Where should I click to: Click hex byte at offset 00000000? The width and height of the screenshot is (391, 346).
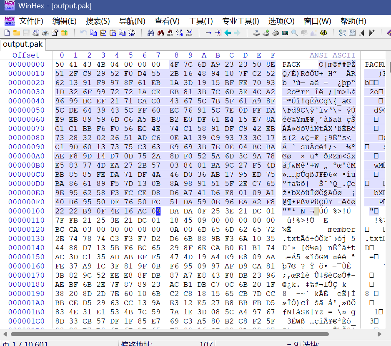60,64
